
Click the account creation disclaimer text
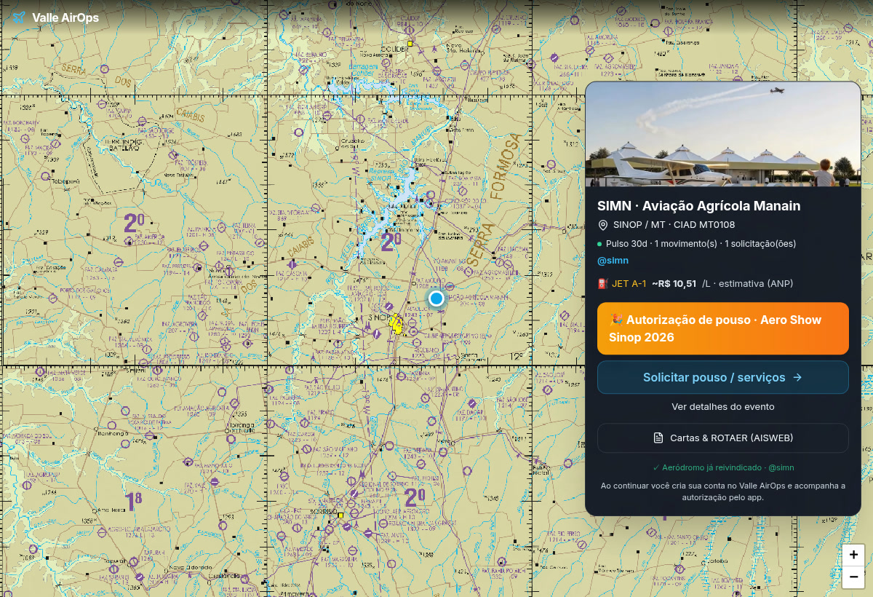tap(723, 491)
